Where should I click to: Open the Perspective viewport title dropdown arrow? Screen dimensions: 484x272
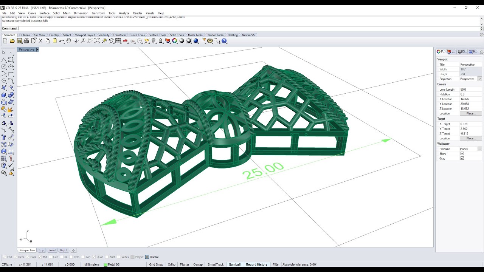(37, 49)
